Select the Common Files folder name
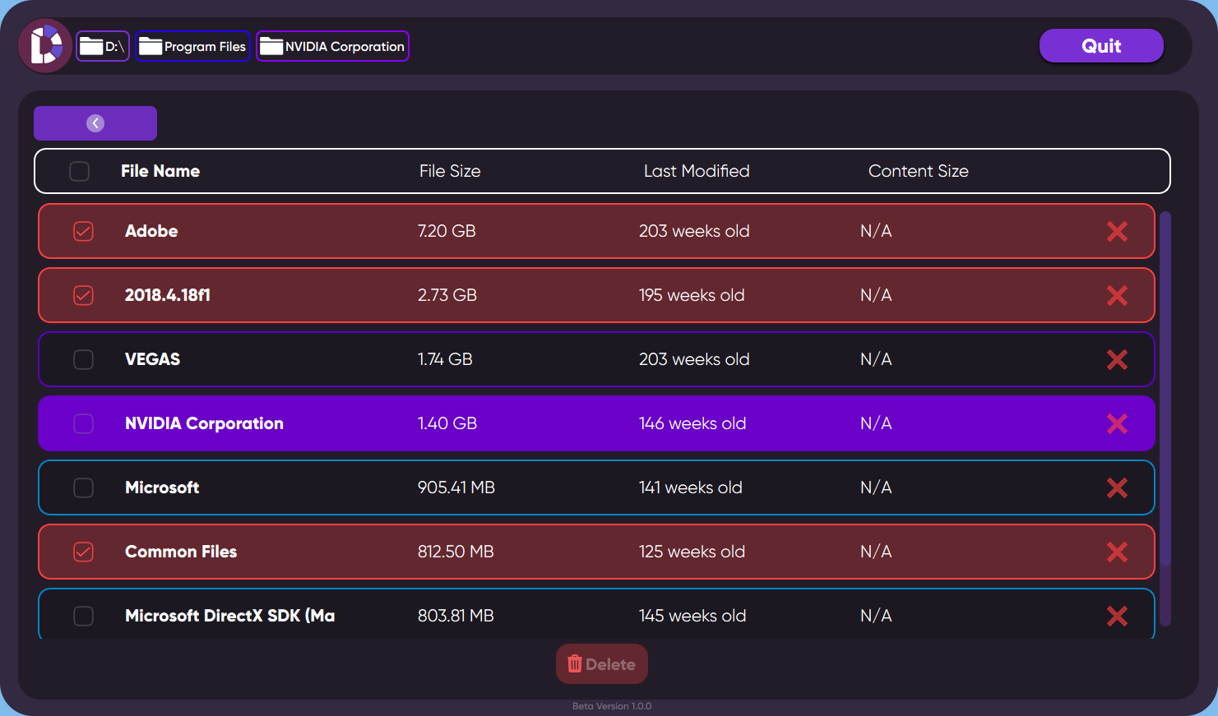Image resolution: width=1218 pixels, height=716 pixels. coord(181,552)
